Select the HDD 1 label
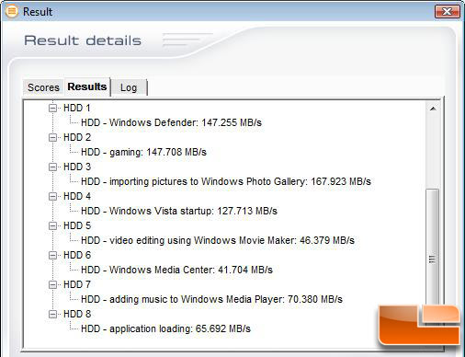The height and width of the screenshot is (357, 465). 77,108
